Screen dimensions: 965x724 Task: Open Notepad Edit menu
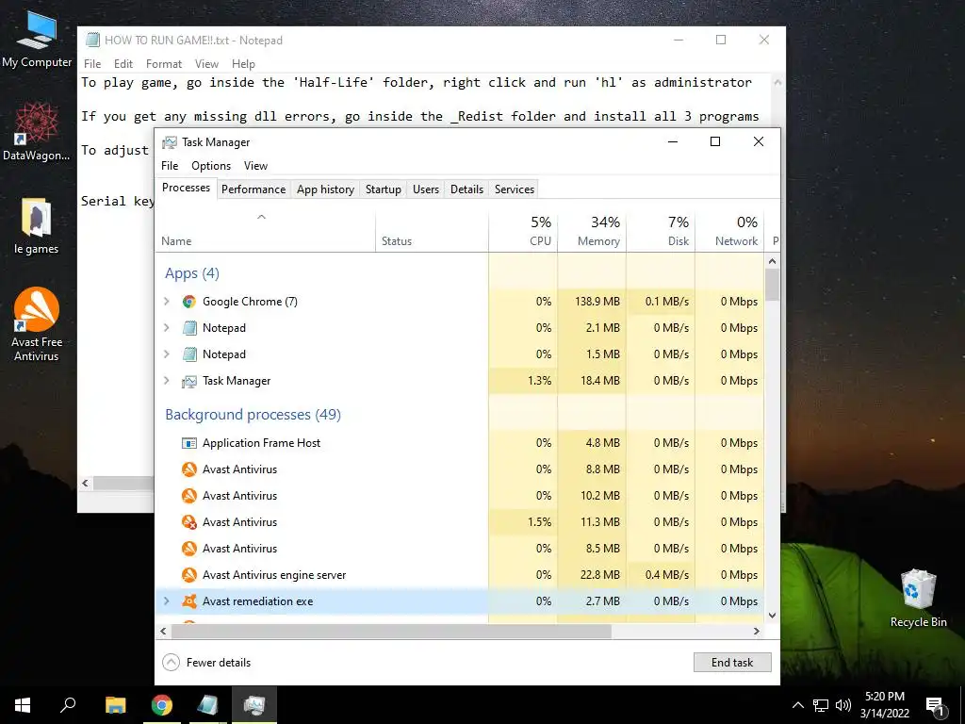(123, 64)
